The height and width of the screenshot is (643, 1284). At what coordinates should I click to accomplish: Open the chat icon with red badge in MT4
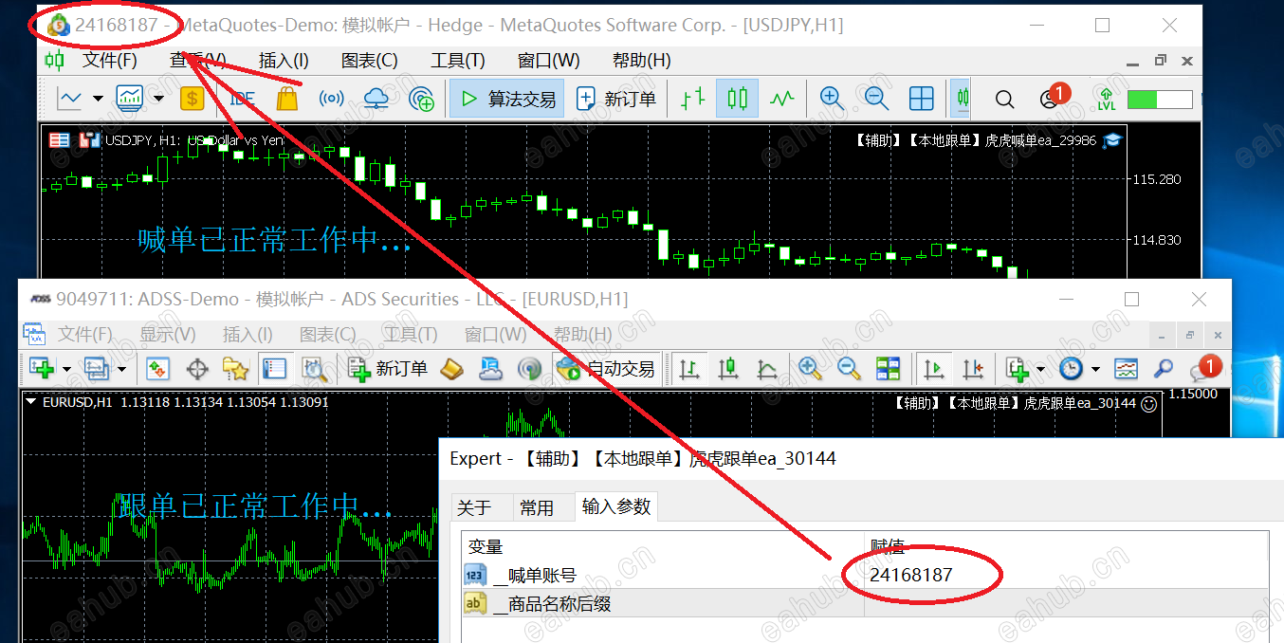point(1204,368)
